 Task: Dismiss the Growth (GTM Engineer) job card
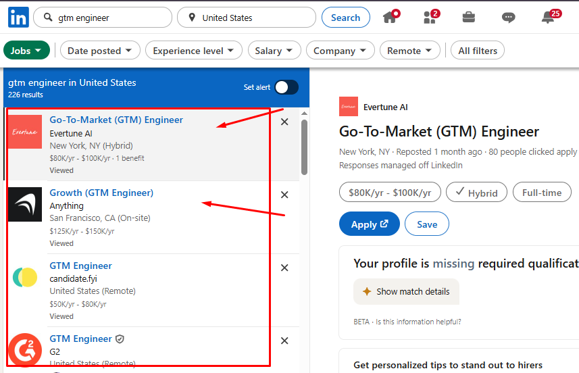284,195
